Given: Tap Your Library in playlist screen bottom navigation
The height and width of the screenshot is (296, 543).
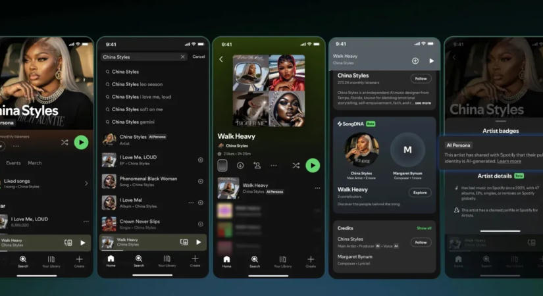Looking at the screenshot, I should [282, 261].
